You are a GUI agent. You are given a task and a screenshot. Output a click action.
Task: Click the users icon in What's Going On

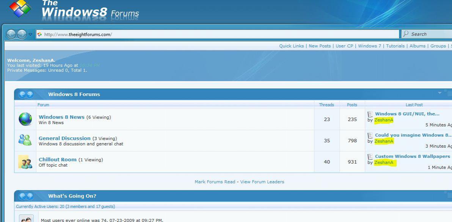coord(26,219)
